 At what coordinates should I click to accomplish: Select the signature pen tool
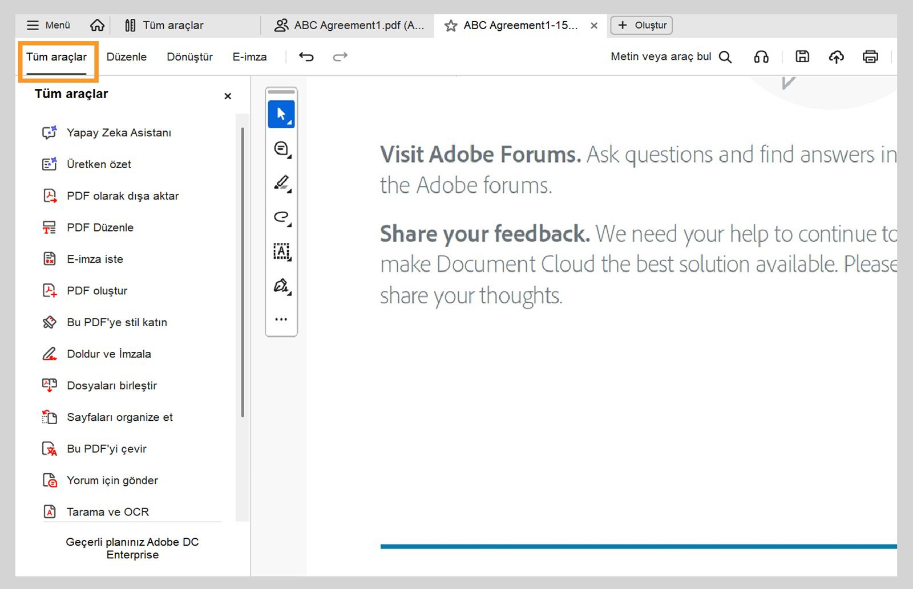[x=281, y=286]
